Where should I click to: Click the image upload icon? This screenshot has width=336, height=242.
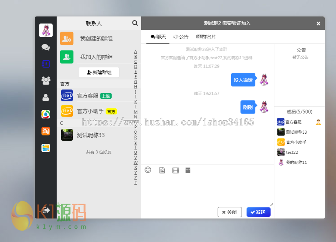tap(162, 170)
